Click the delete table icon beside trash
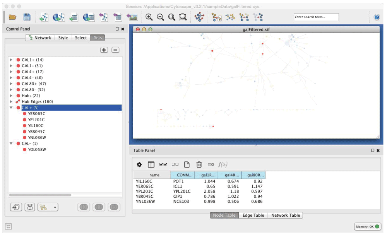This screenshot has height=236, width=387. [211, 164]
